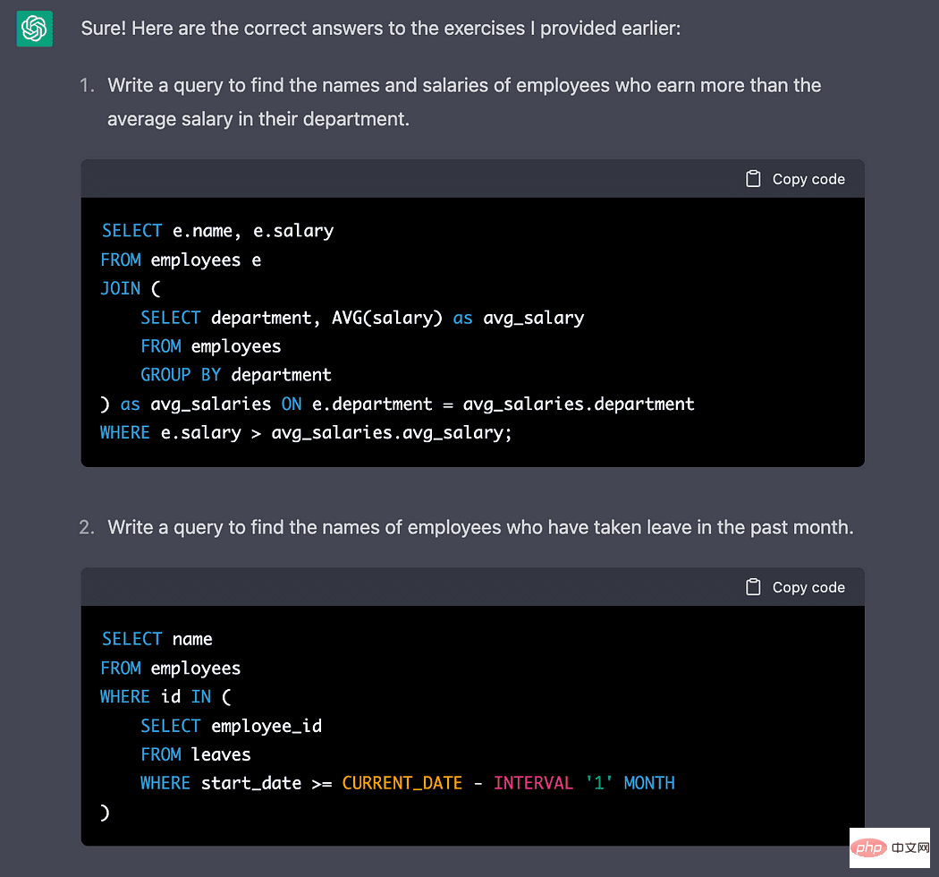
Task: Click the 'GROUP BY department' line
Action: [x=236, y=375]
